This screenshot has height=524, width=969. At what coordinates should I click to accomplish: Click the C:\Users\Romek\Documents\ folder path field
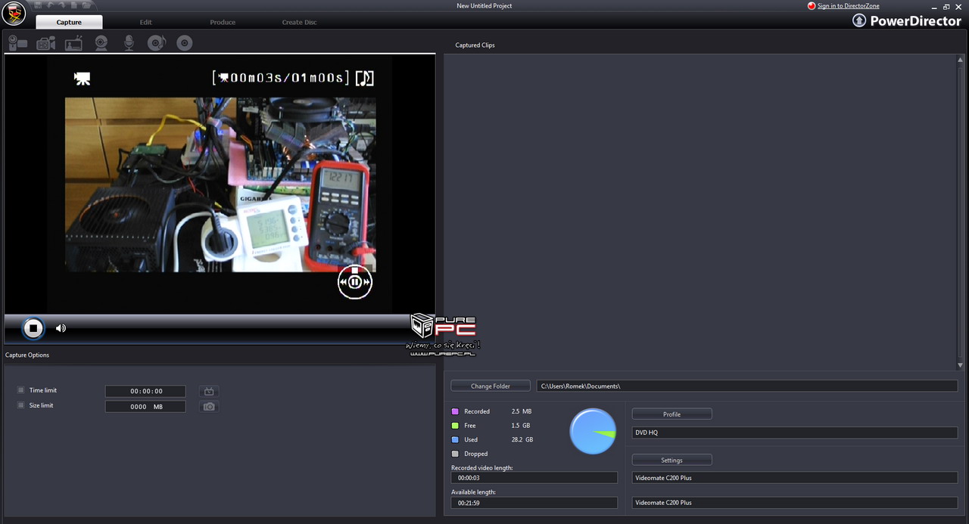click(x=747, y=386)
